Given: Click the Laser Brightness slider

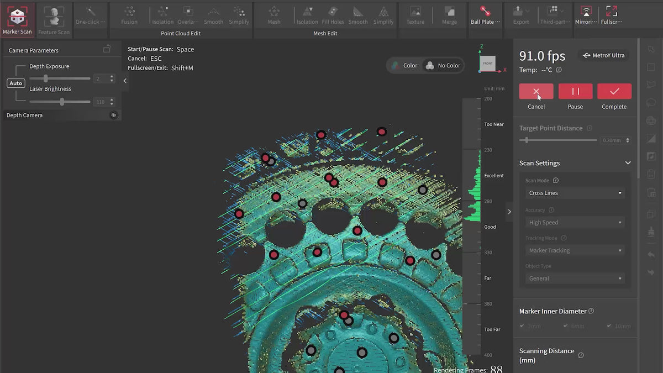Looking at the screenshot, I should (x=60, y=102).
